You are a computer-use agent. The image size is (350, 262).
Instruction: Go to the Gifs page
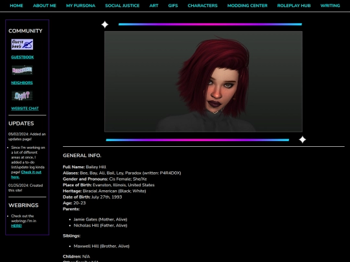(x=173, y=6)
